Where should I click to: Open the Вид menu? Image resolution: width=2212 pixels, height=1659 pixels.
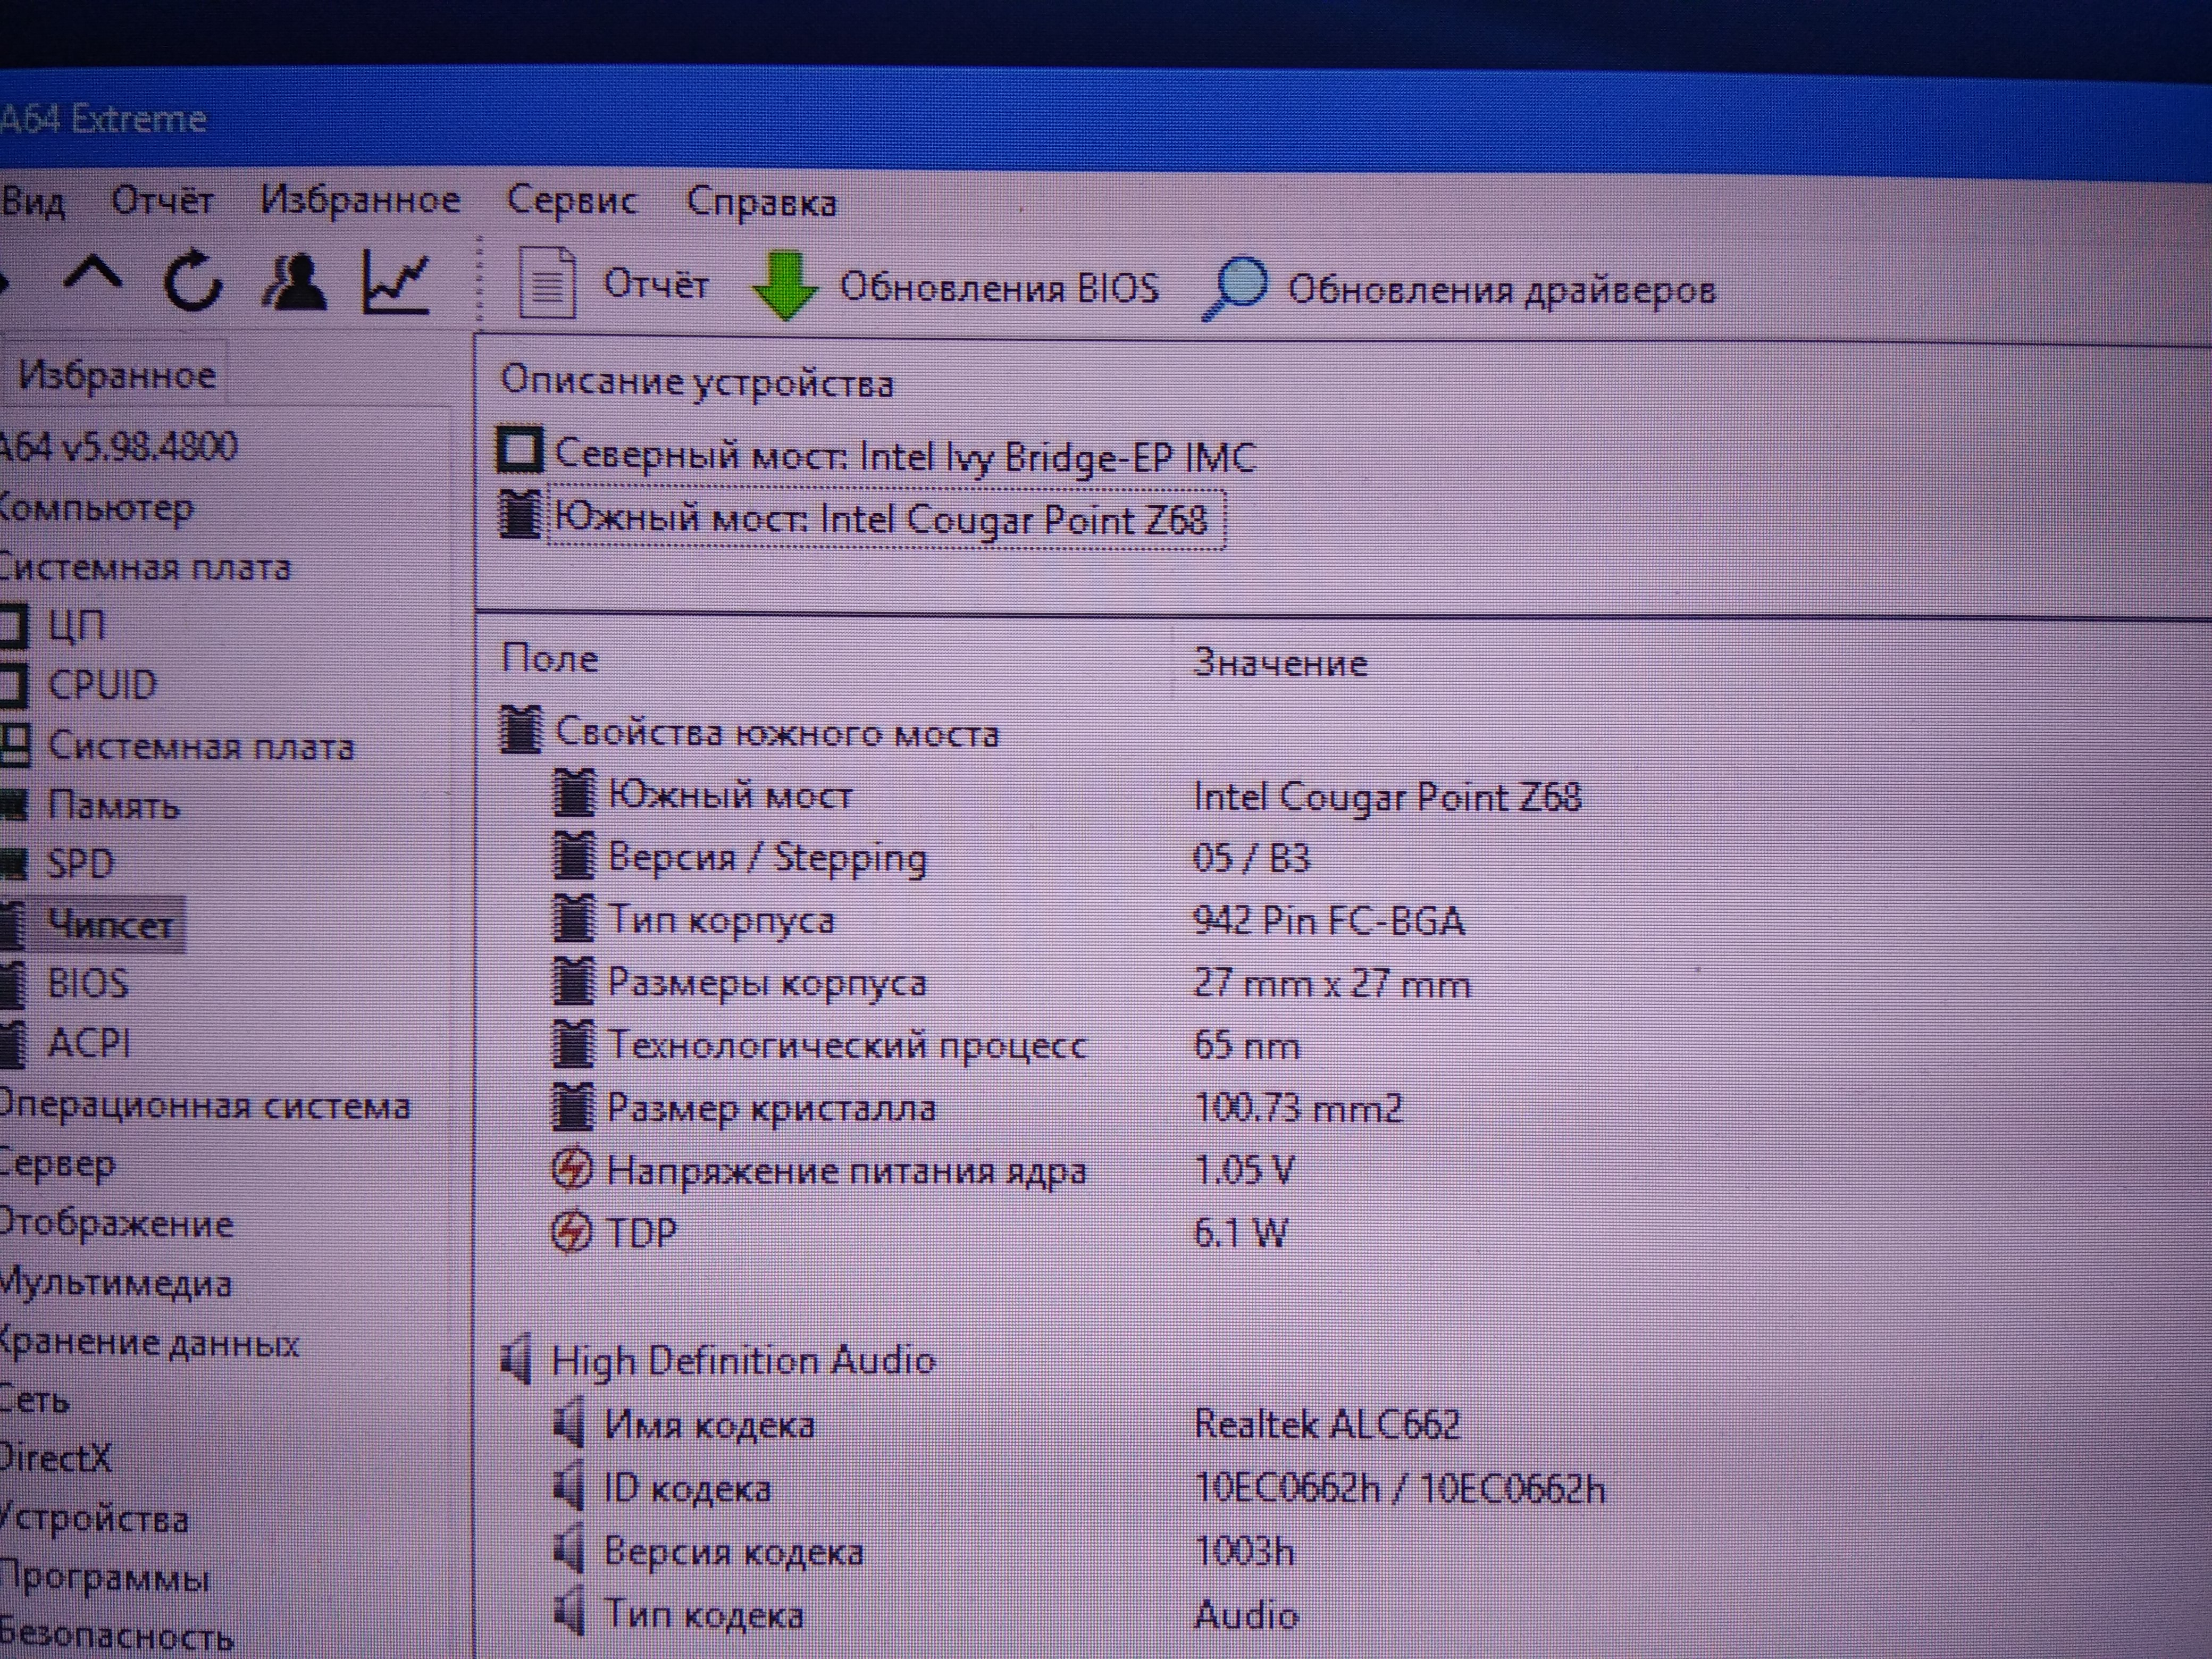tap(33, 202)
